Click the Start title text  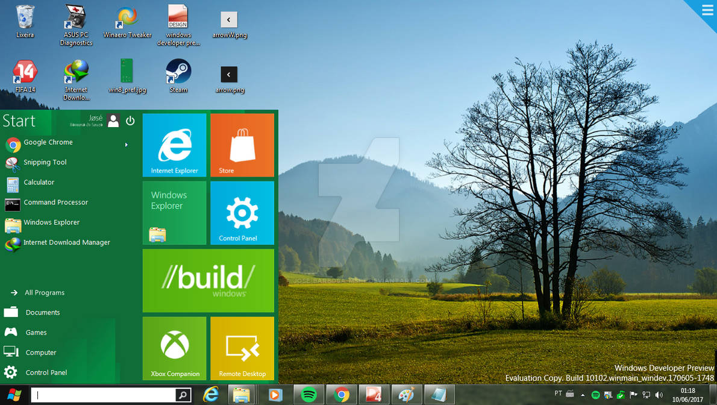click(19, 121)
